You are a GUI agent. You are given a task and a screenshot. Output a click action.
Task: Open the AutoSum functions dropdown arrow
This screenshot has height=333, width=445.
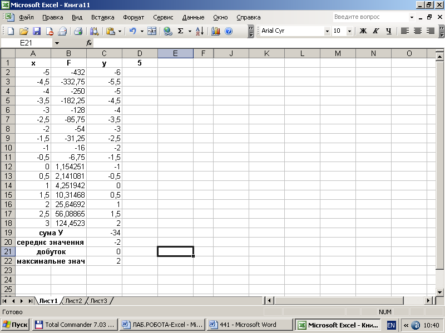[x=190, y=31]
